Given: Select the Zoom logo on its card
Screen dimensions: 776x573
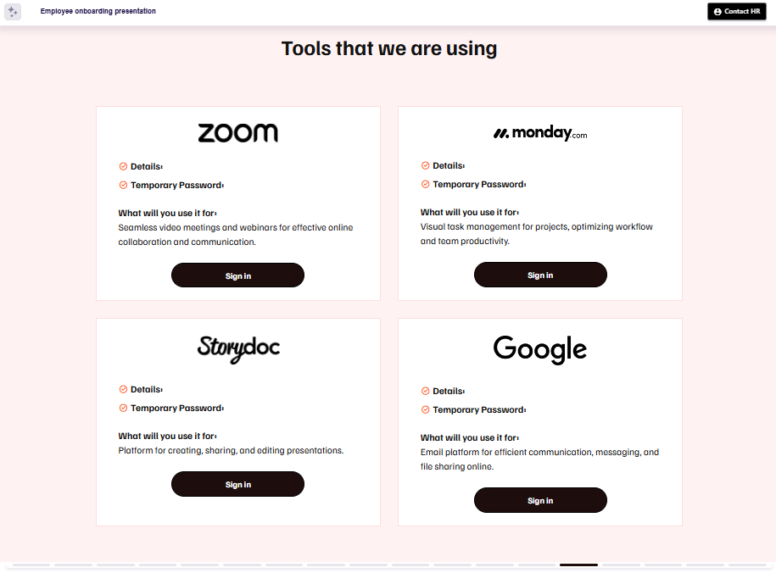Looking at the screenshot, I should click(x=237, y=132).
